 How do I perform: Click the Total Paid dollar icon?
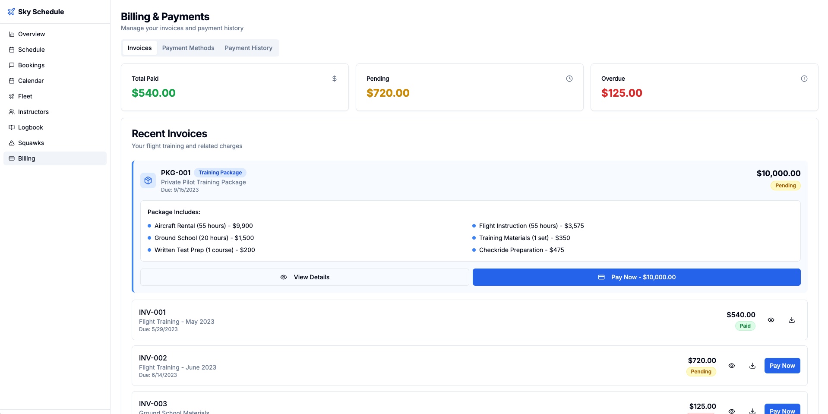[334, 79]
